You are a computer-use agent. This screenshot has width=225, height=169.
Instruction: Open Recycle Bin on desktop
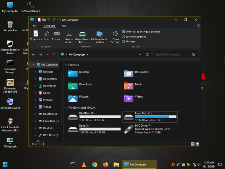(10, 27)
